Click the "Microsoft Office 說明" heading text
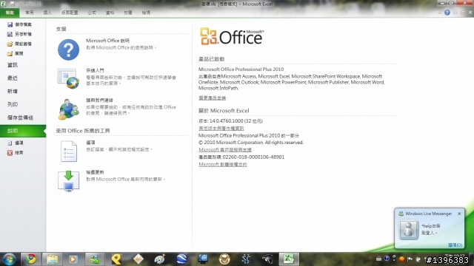 (107, 41)
